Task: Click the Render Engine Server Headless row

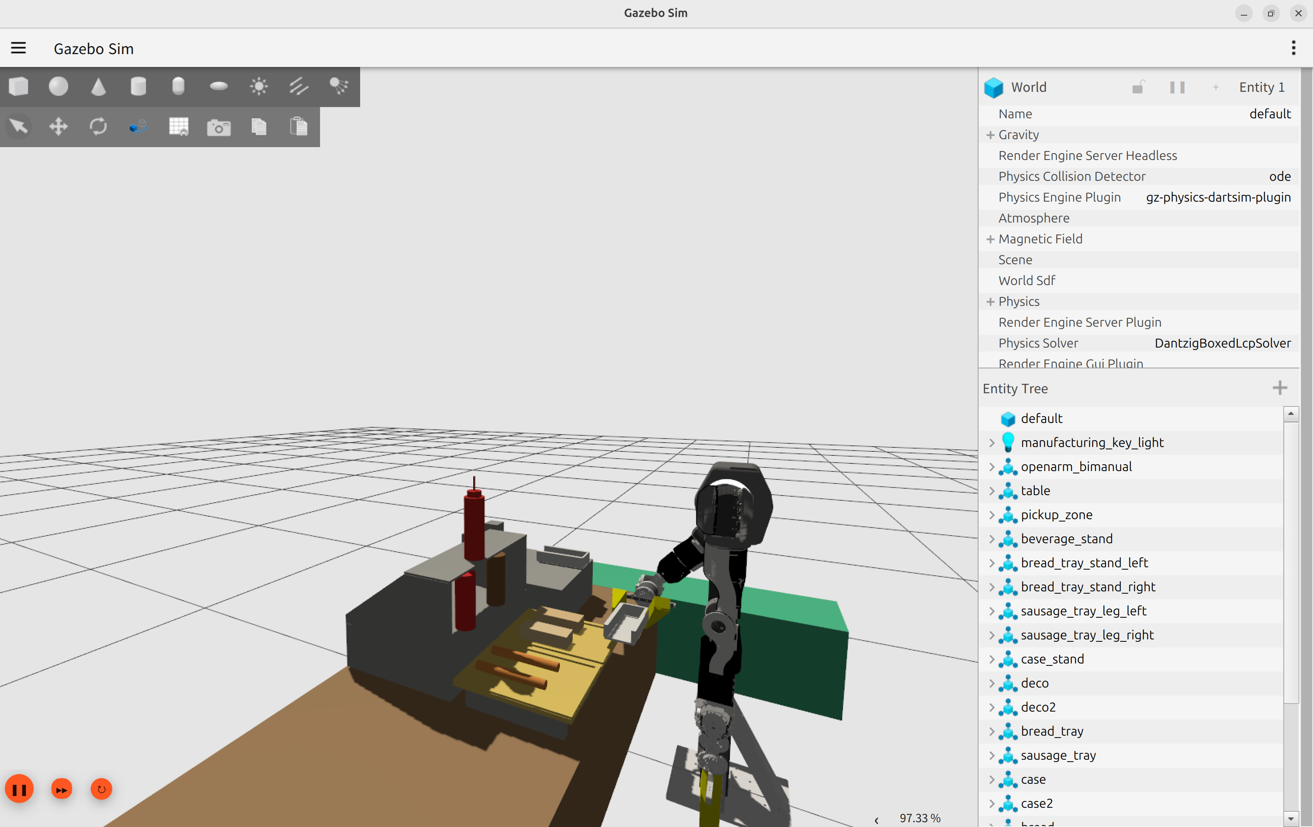Action: coord(1139,156)
